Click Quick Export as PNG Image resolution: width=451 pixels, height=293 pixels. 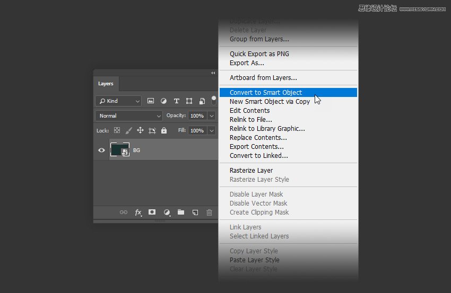259,54
